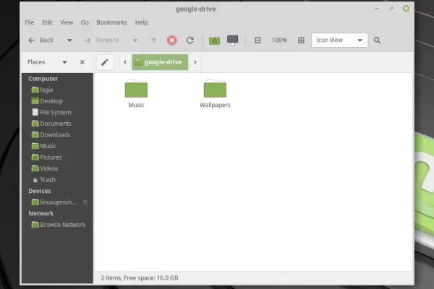Close the google-drive window
Screen dimensions: 434x289
tap(406, 9)
